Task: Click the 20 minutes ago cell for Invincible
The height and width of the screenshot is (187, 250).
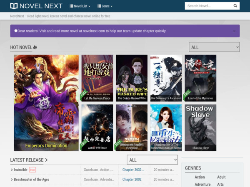Action: 164,170
